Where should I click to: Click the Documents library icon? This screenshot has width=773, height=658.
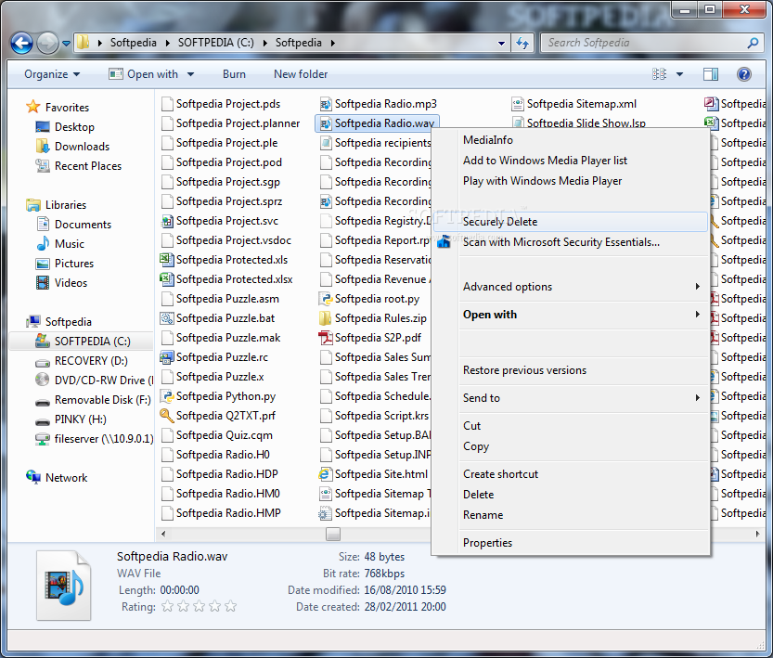click(x=43, y=225)
